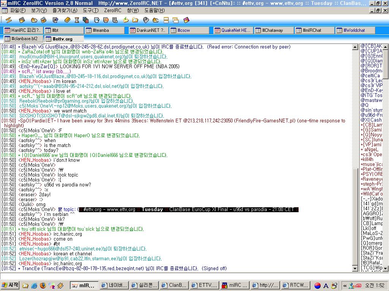Click the hourglass timer icon in toolbar
Screen dimensions: 389x291
click(77, 20)
